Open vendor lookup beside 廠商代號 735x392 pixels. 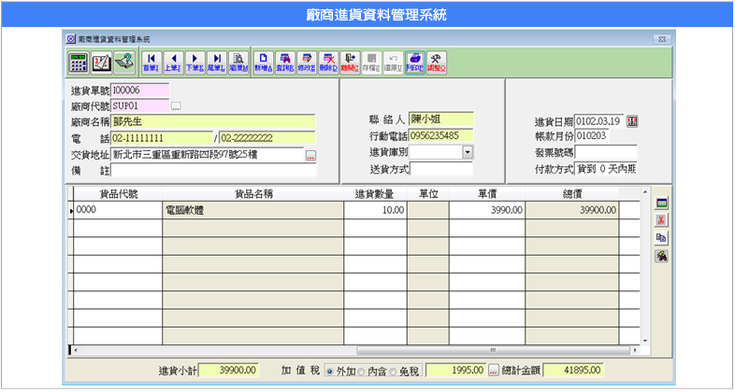coord(175,106)
